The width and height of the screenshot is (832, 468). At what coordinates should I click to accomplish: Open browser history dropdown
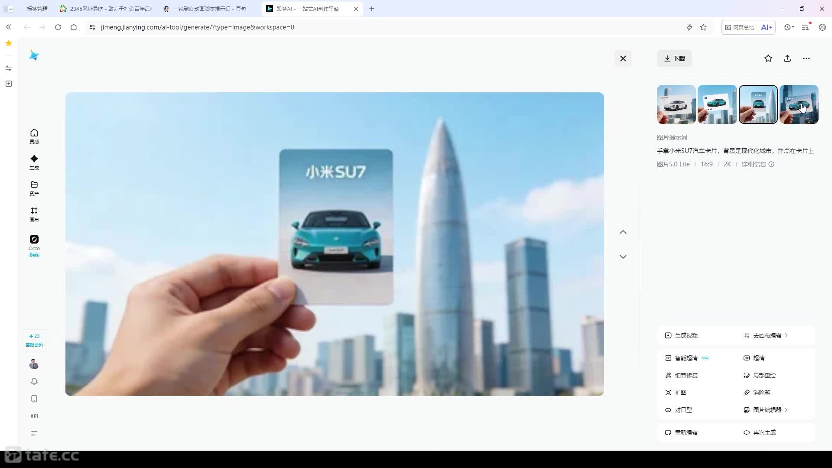point(789,27)
